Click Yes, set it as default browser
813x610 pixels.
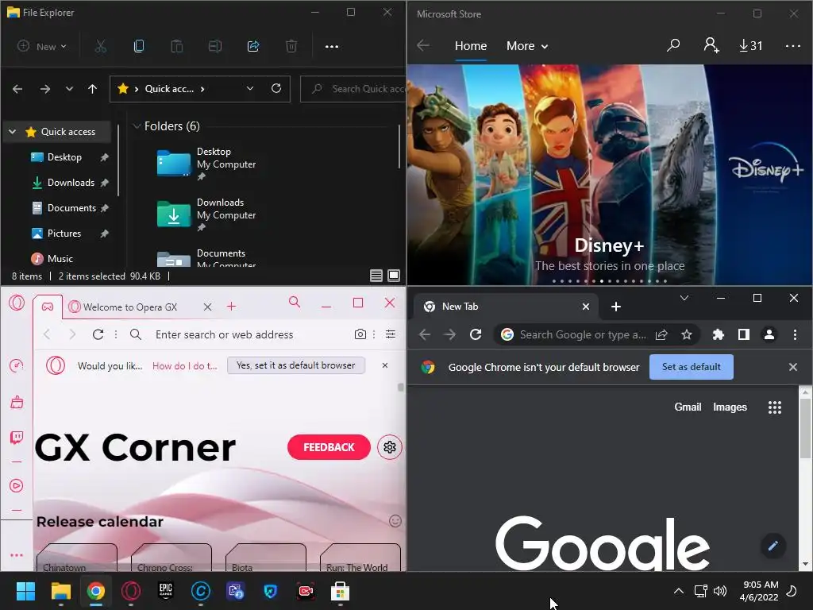tap(296, 365)
